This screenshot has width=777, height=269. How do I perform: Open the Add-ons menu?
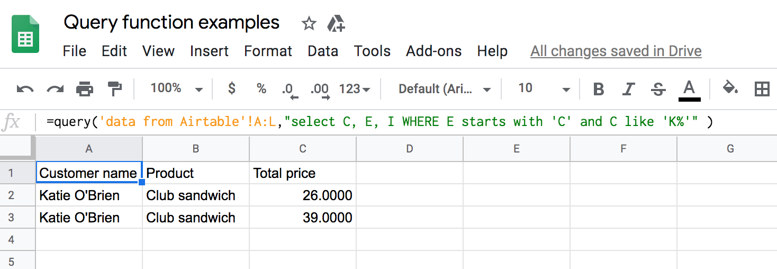433,51
